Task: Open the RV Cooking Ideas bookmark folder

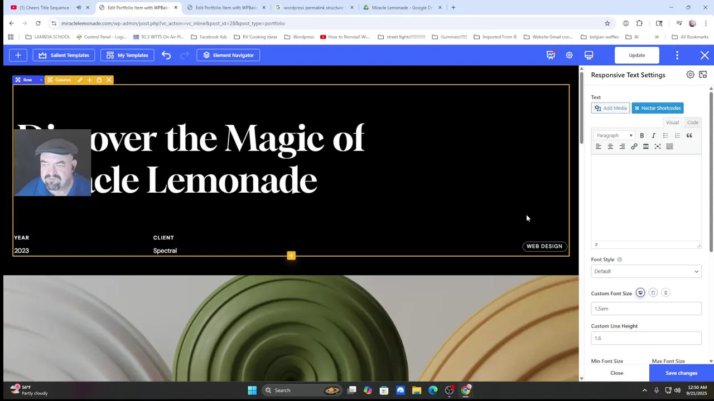Action: coord(255,37)
